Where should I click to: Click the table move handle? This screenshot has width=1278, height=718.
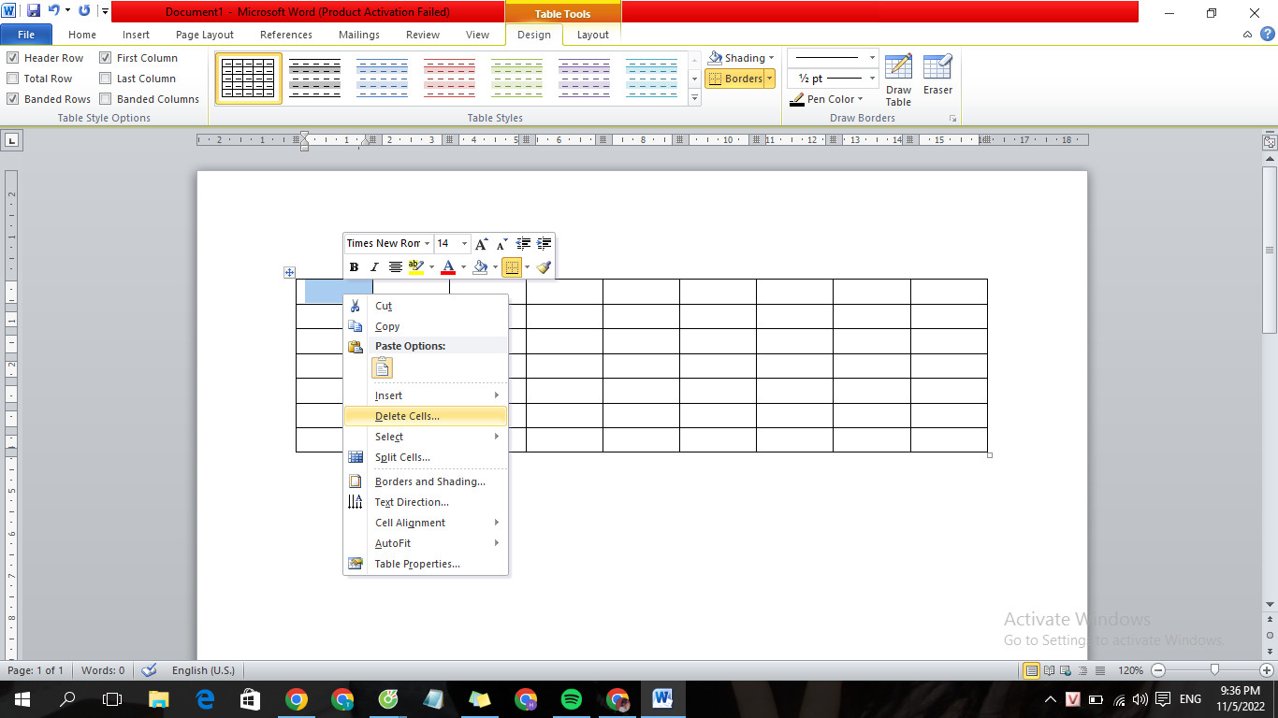coord(289,272)
